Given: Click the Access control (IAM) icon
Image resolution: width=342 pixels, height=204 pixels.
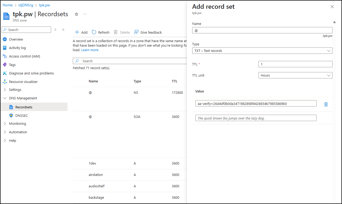Looking at the screenshot, I should [x=5, y=56].
